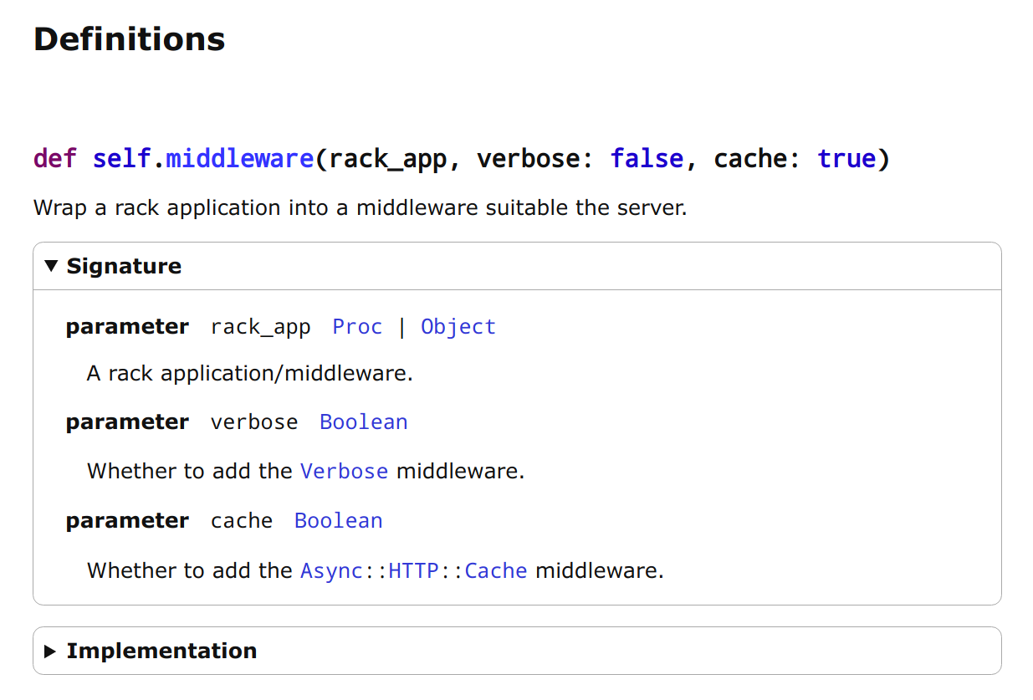
Task: Click the middleware method name in signature
Action: 239,158
